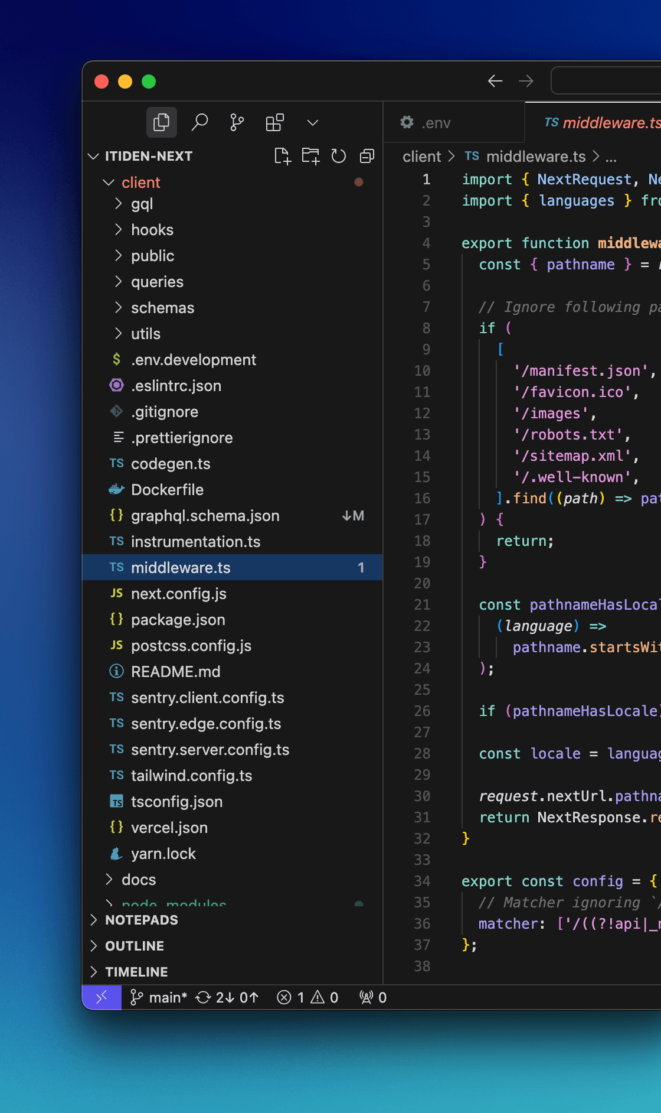Open the Search view

tap(199, 122)
